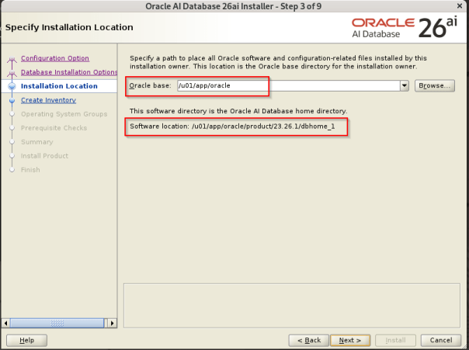469x350 pixels.
Task: Click the Next button
Action: click(350, 340)
